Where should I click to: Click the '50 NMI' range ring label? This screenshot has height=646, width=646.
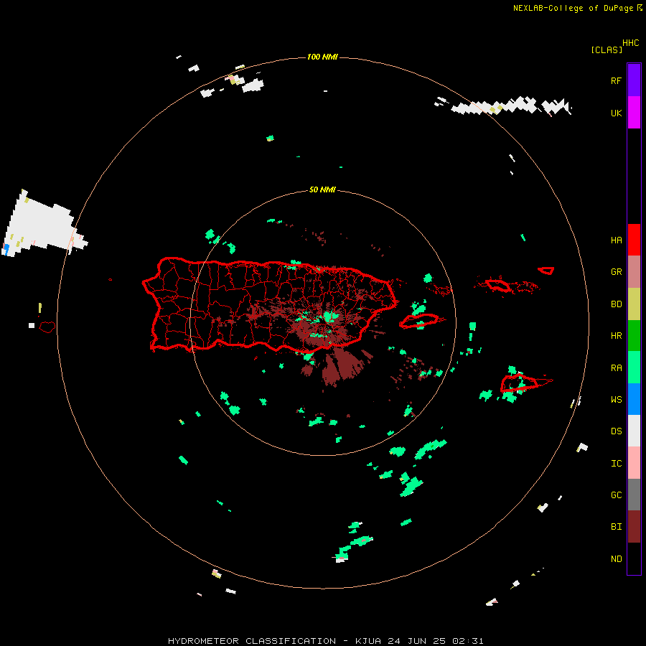[x=322, y=189]
